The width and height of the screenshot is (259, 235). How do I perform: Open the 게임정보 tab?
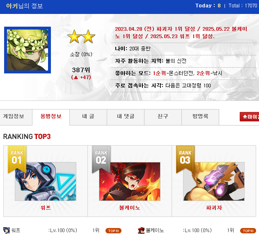click(14, 117)
